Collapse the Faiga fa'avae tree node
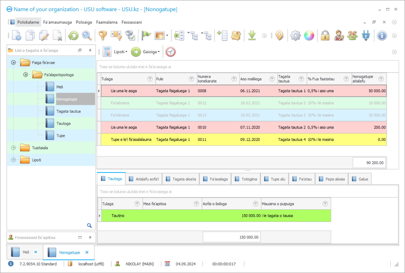 (13, 62)
